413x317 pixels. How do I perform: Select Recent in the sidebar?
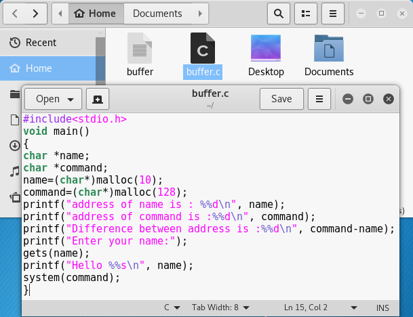tap(48, 43)
